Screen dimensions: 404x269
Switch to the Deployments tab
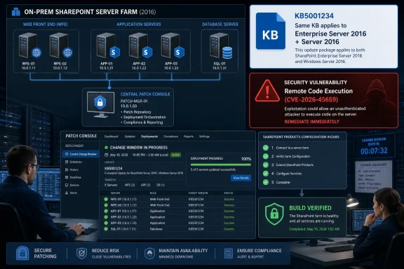149,137
